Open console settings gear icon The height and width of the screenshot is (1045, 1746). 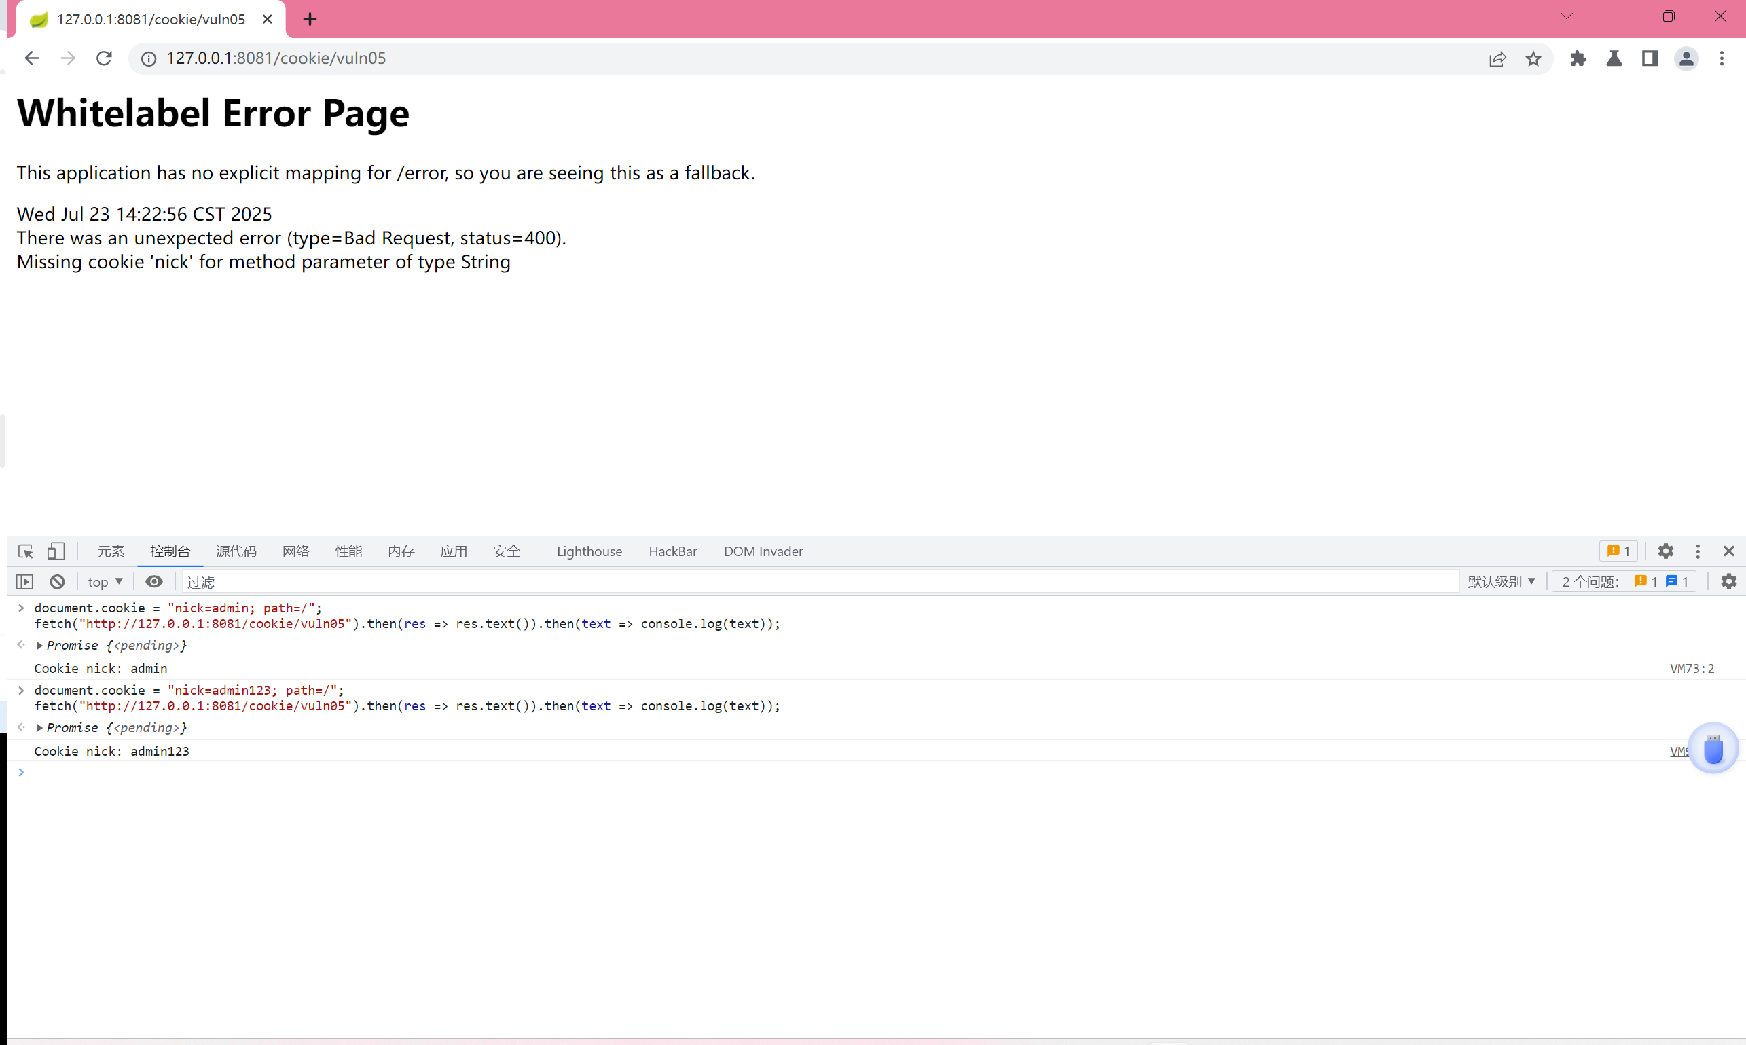(1728, 582)
